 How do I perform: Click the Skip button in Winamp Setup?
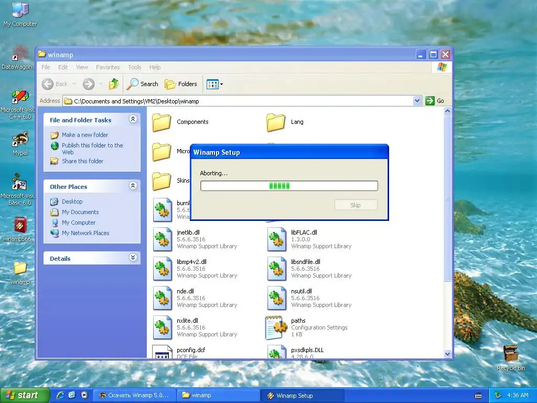tap(356, 205)
